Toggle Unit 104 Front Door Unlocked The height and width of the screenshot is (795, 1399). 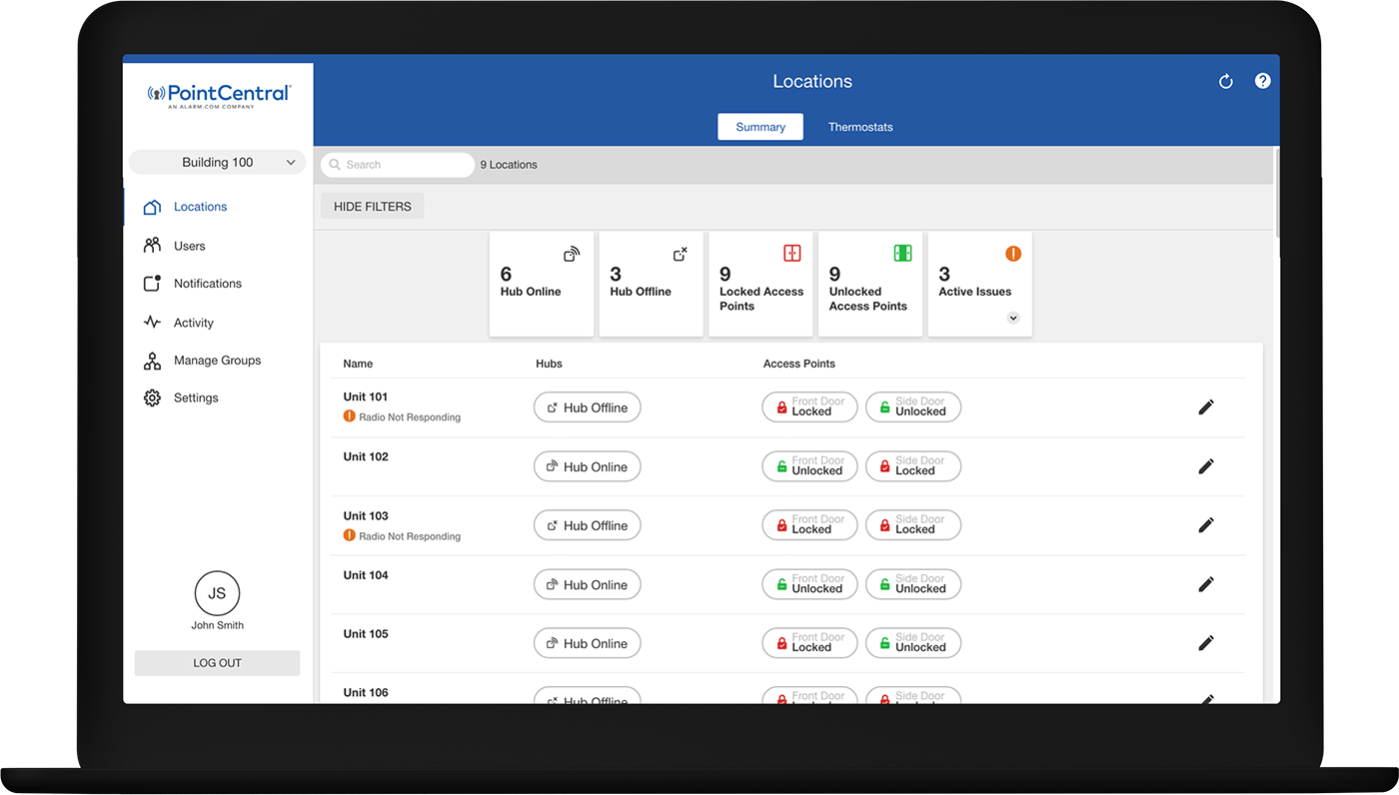[x=809, y=584]
